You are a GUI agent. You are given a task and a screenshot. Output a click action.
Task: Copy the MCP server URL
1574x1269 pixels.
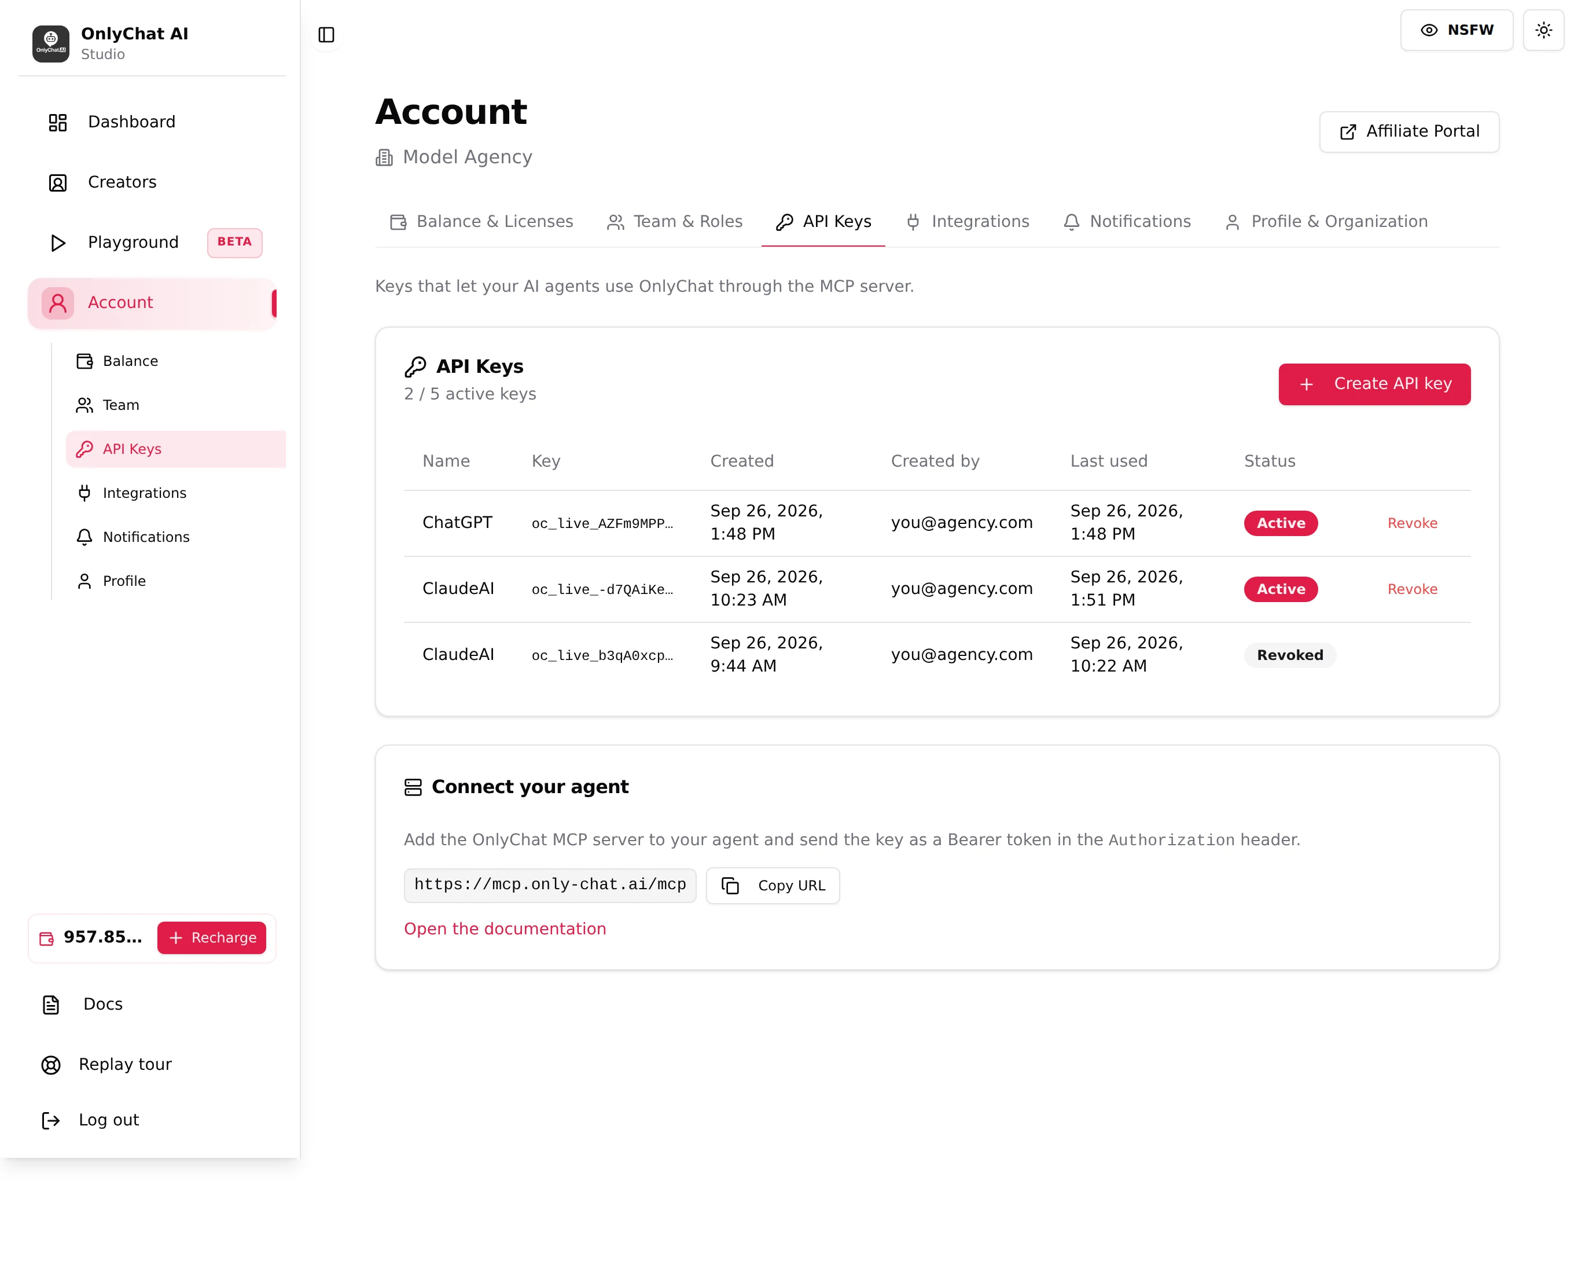pos(773,886)
